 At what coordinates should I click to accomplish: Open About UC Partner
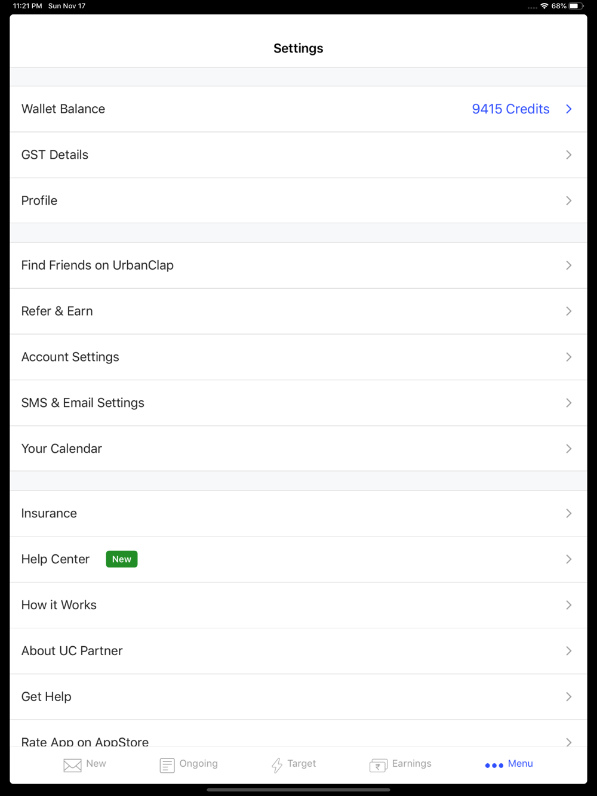(298, 651)
